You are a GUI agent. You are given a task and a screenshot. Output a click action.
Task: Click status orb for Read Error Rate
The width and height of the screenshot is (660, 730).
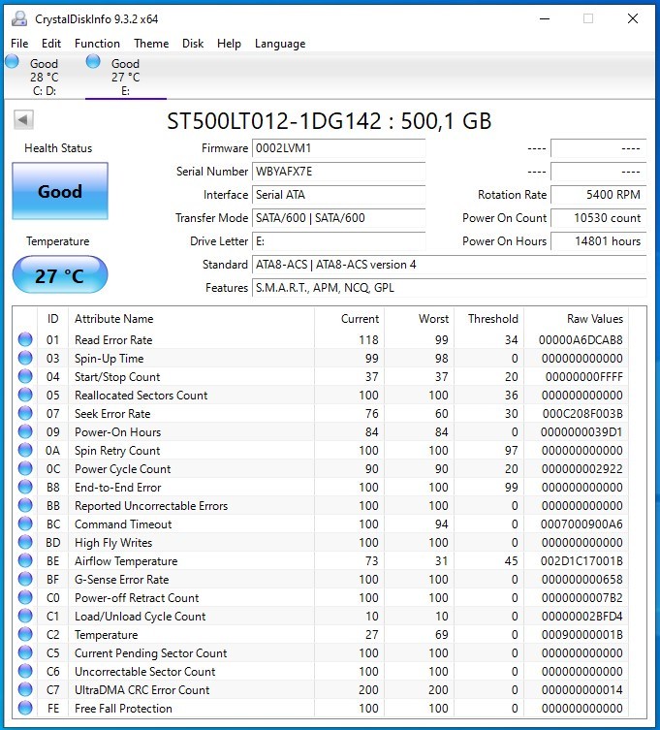tap(25, 339)
